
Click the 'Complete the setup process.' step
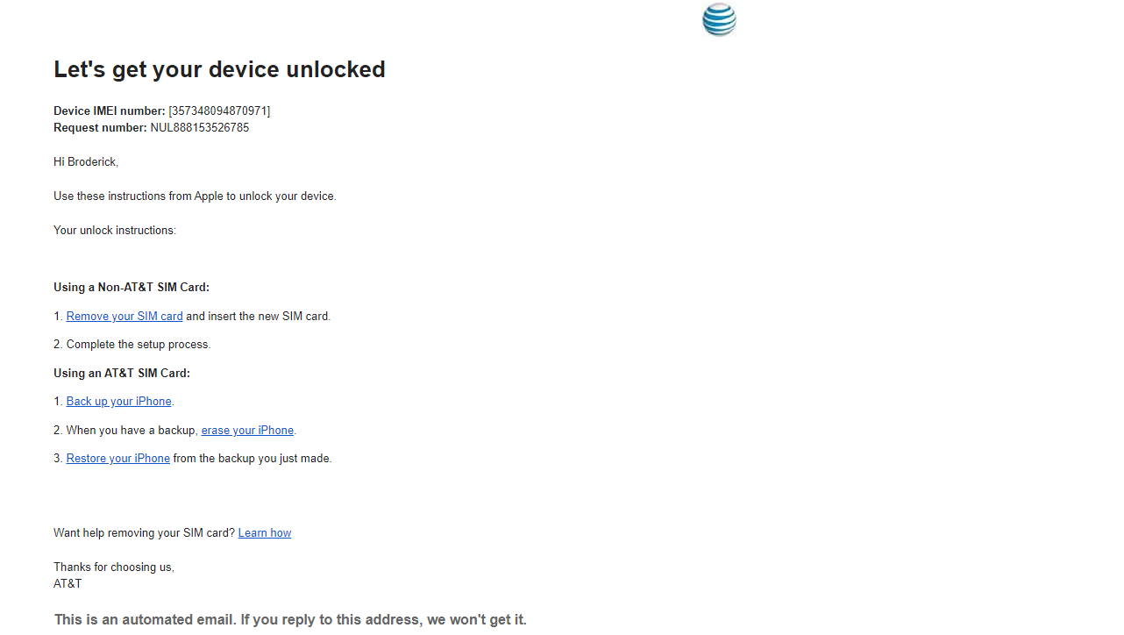point(139,345)
